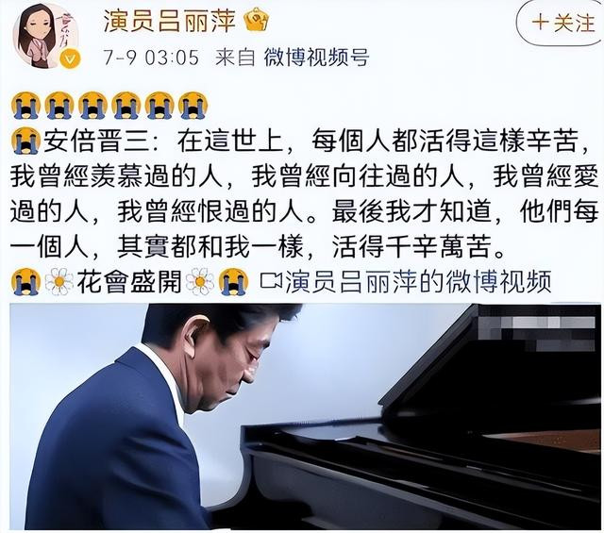The width and height of the screenshot is (604, 533).
Task: Tap the yellow verified badge on avatar
Action: [x=70, y=58]
